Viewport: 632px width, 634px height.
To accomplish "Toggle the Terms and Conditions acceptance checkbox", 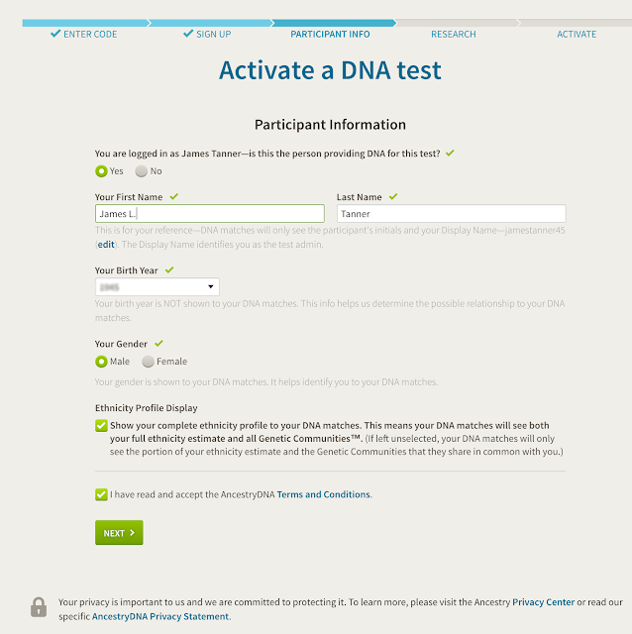I will coord(101,494).
